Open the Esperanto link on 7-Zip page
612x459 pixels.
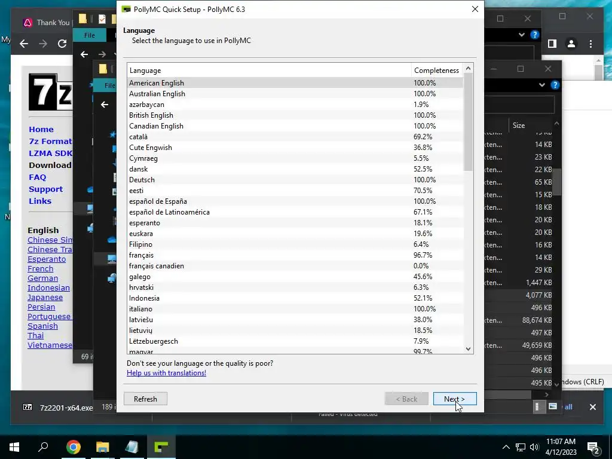[x=47, y=259]
